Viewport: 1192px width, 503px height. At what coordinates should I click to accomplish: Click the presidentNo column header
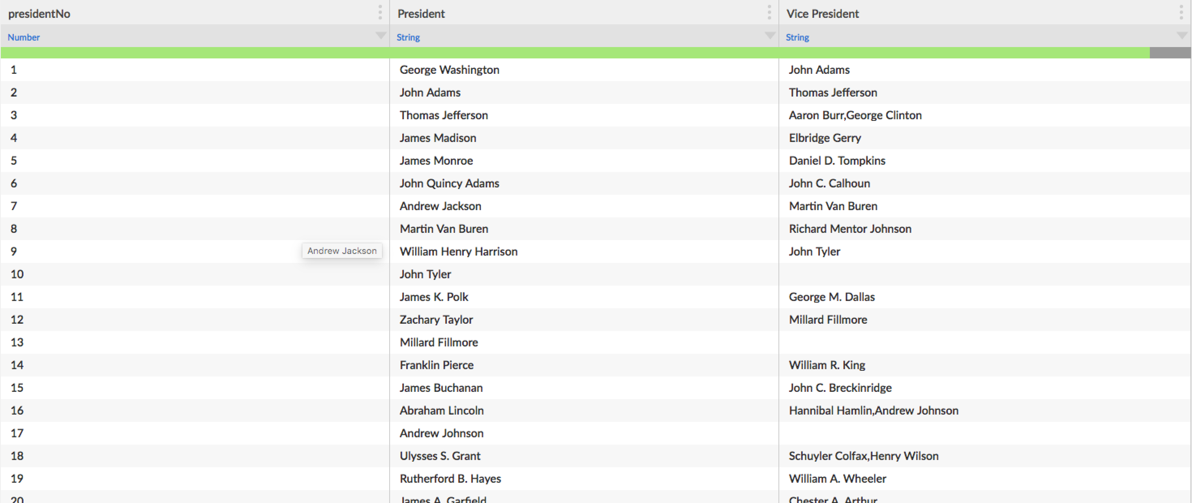39,13
